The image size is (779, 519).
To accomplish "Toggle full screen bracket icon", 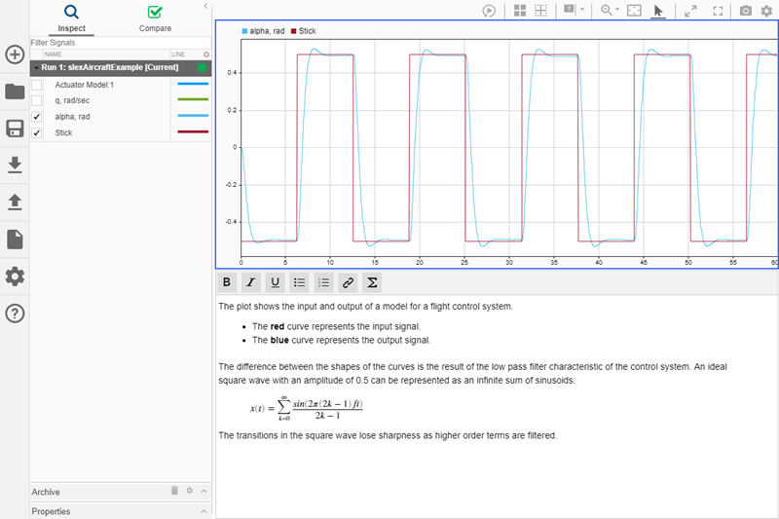I will tap(718, 11).
